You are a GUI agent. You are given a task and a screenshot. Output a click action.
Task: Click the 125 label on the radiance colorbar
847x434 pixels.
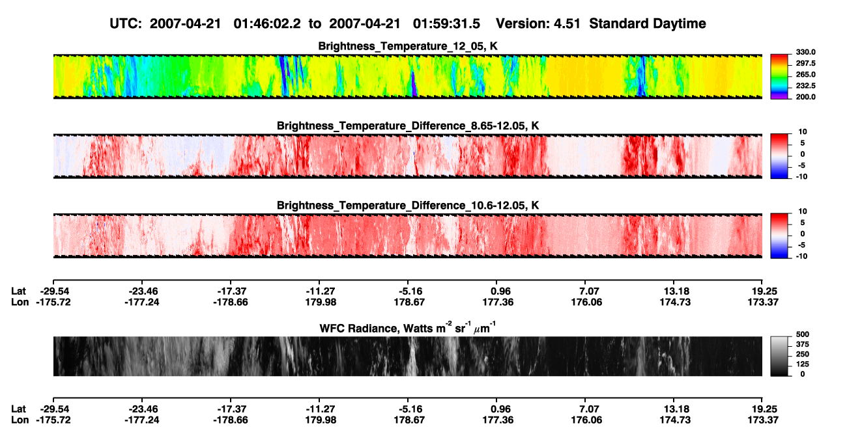pyautogui.click(x=802, y=364)
